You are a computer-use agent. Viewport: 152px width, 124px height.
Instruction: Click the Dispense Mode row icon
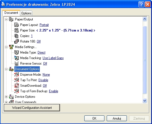[x=17, y=75]
